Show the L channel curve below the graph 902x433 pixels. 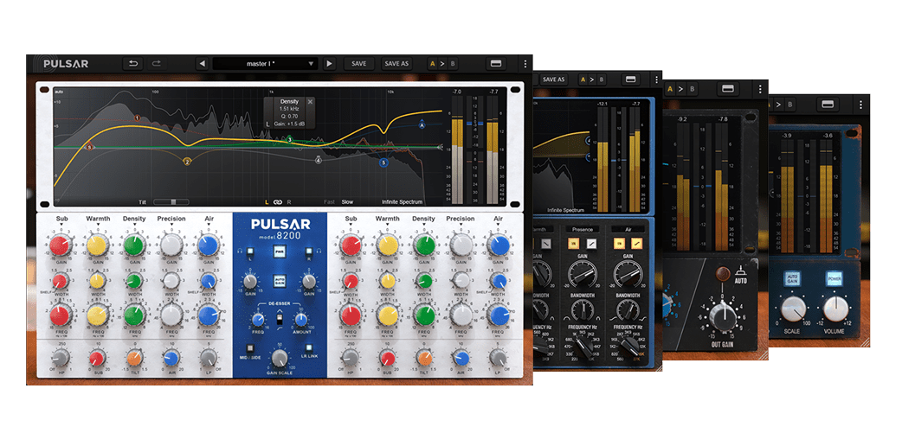coord(267,202)
